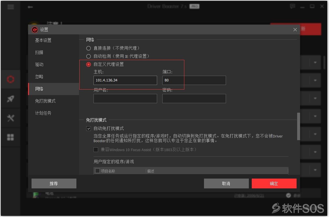Focus the 用户名 username input field
This screenshot has width=329, height=217.
(x=125, y=99)
